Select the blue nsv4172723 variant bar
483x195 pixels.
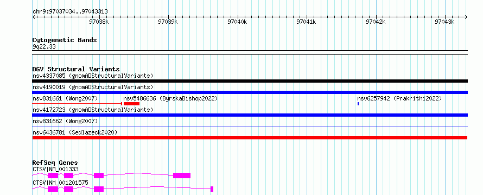point(250,115)
